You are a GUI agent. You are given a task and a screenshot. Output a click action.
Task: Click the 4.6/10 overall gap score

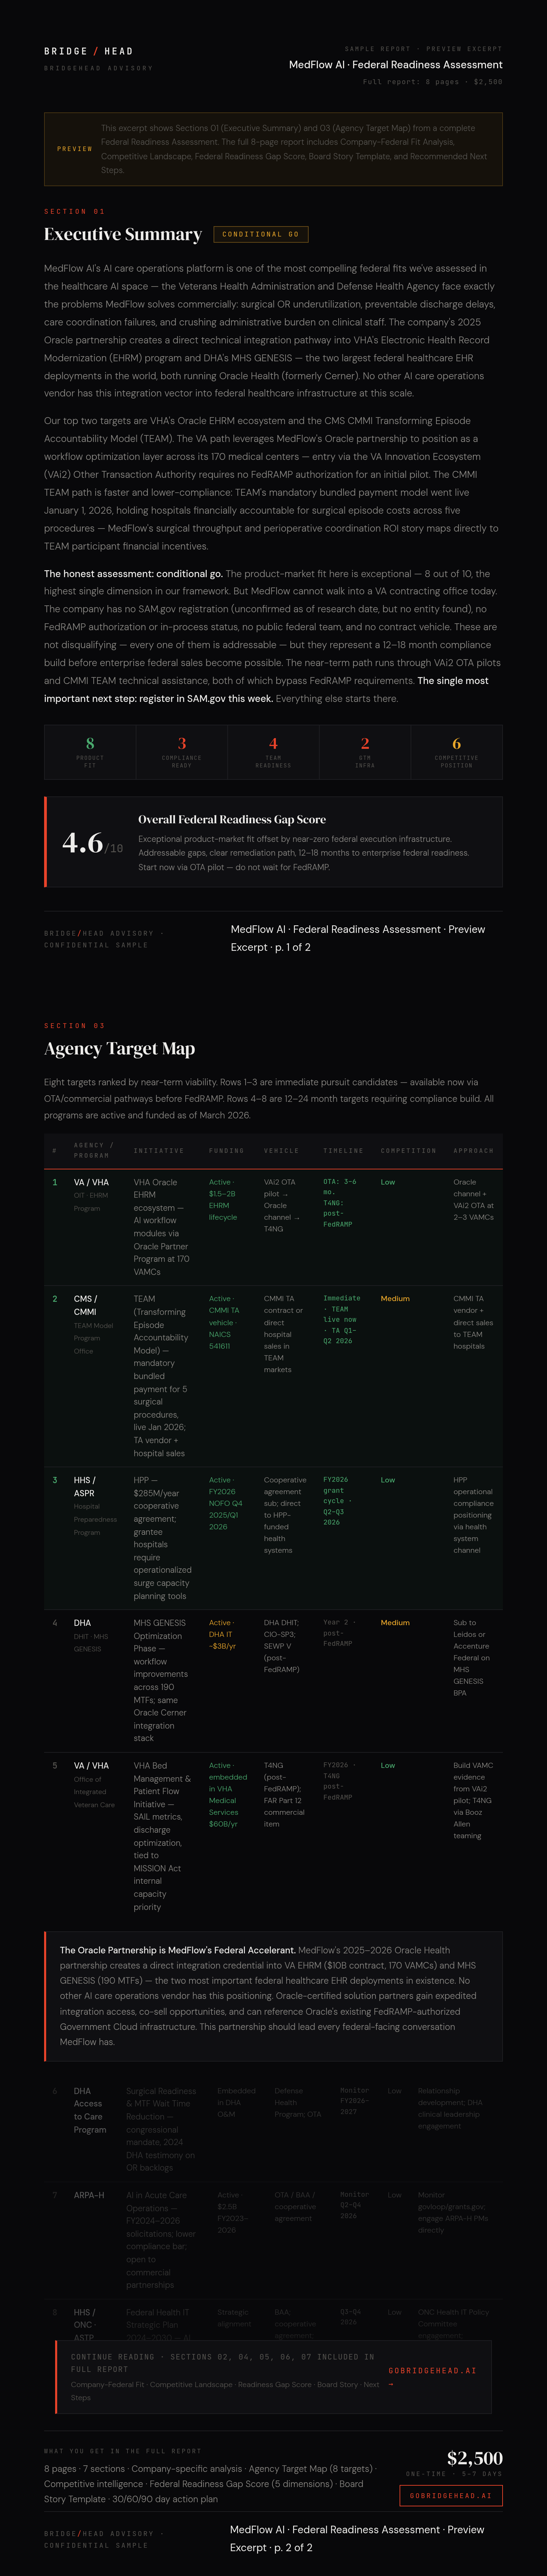coord(93,843)
